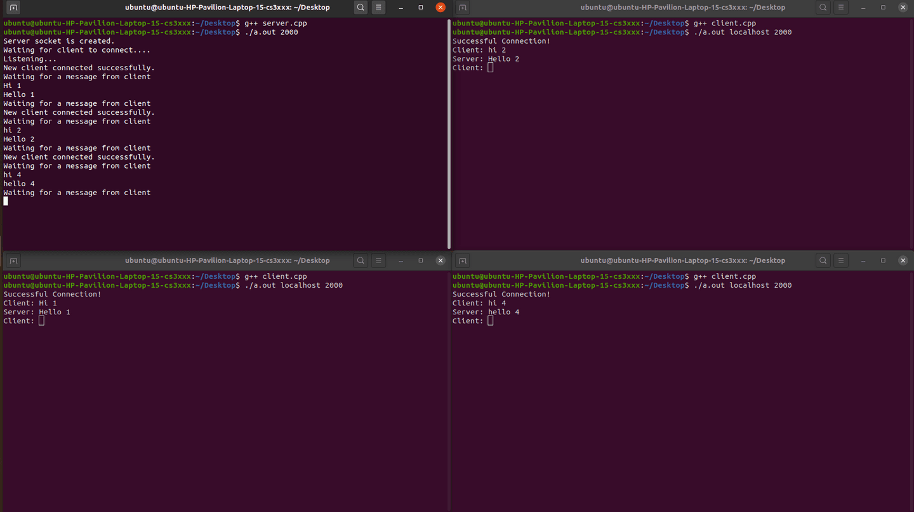Image resolution: width=914 pixels, height=512 pixels.
Task: Open search in the server.cpp terminal
Action: [x=361, y=8]
